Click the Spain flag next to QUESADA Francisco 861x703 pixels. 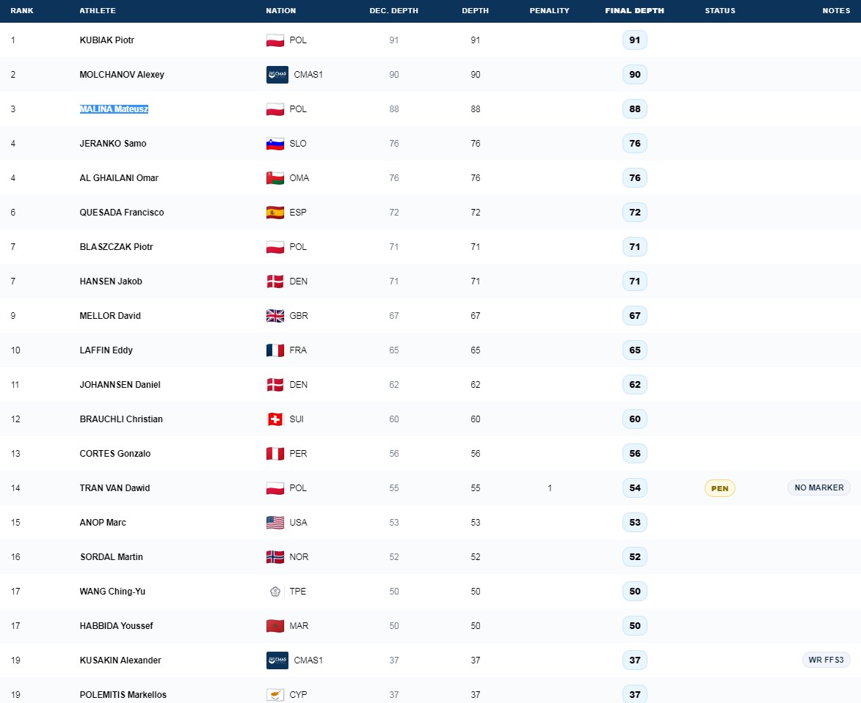[x=275, y=212]
